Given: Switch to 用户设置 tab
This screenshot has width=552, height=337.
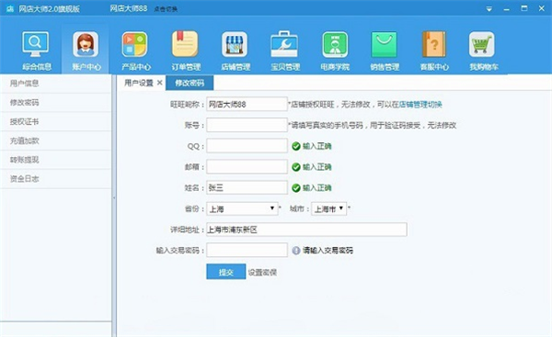Looking at the screenshot, I should pyautogui.click(x=138, y=83).
